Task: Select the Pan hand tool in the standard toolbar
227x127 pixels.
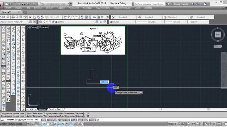Action: tap(65, 17)
